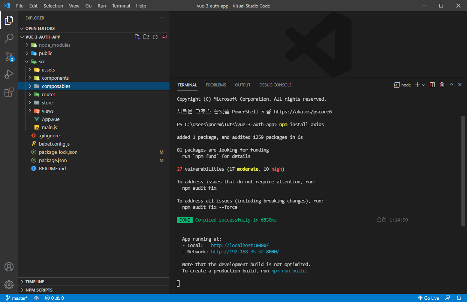This screenshot has width=467, height=302.
Task: Expand the NPM Scripts section
Action: tap(94, 290)
